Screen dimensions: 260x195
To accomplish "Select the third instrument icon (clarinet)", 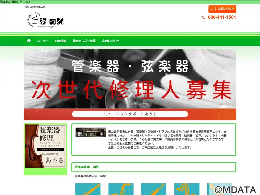I will (154, 189).
